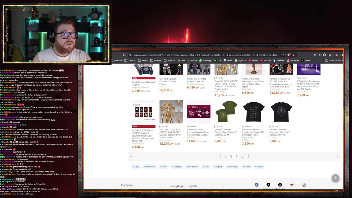Open the Brave shield icon

click(288, 55)
